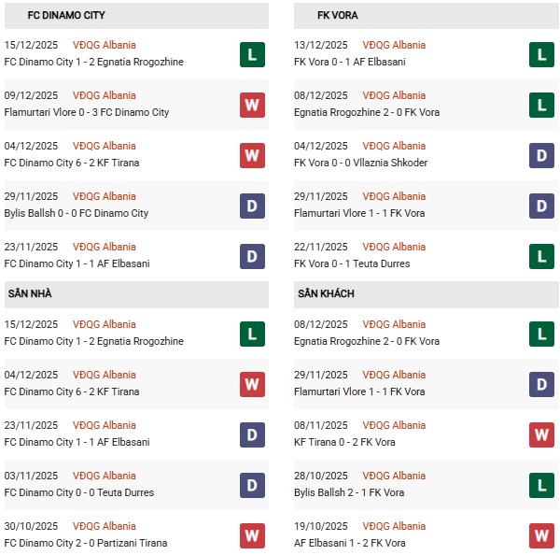
Task: Click D badge for Bylis Ballsh 0-0 Dinamo City
Action: 252,206
